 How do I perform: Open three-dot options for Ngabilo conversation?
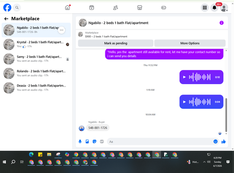click(62, 30)
